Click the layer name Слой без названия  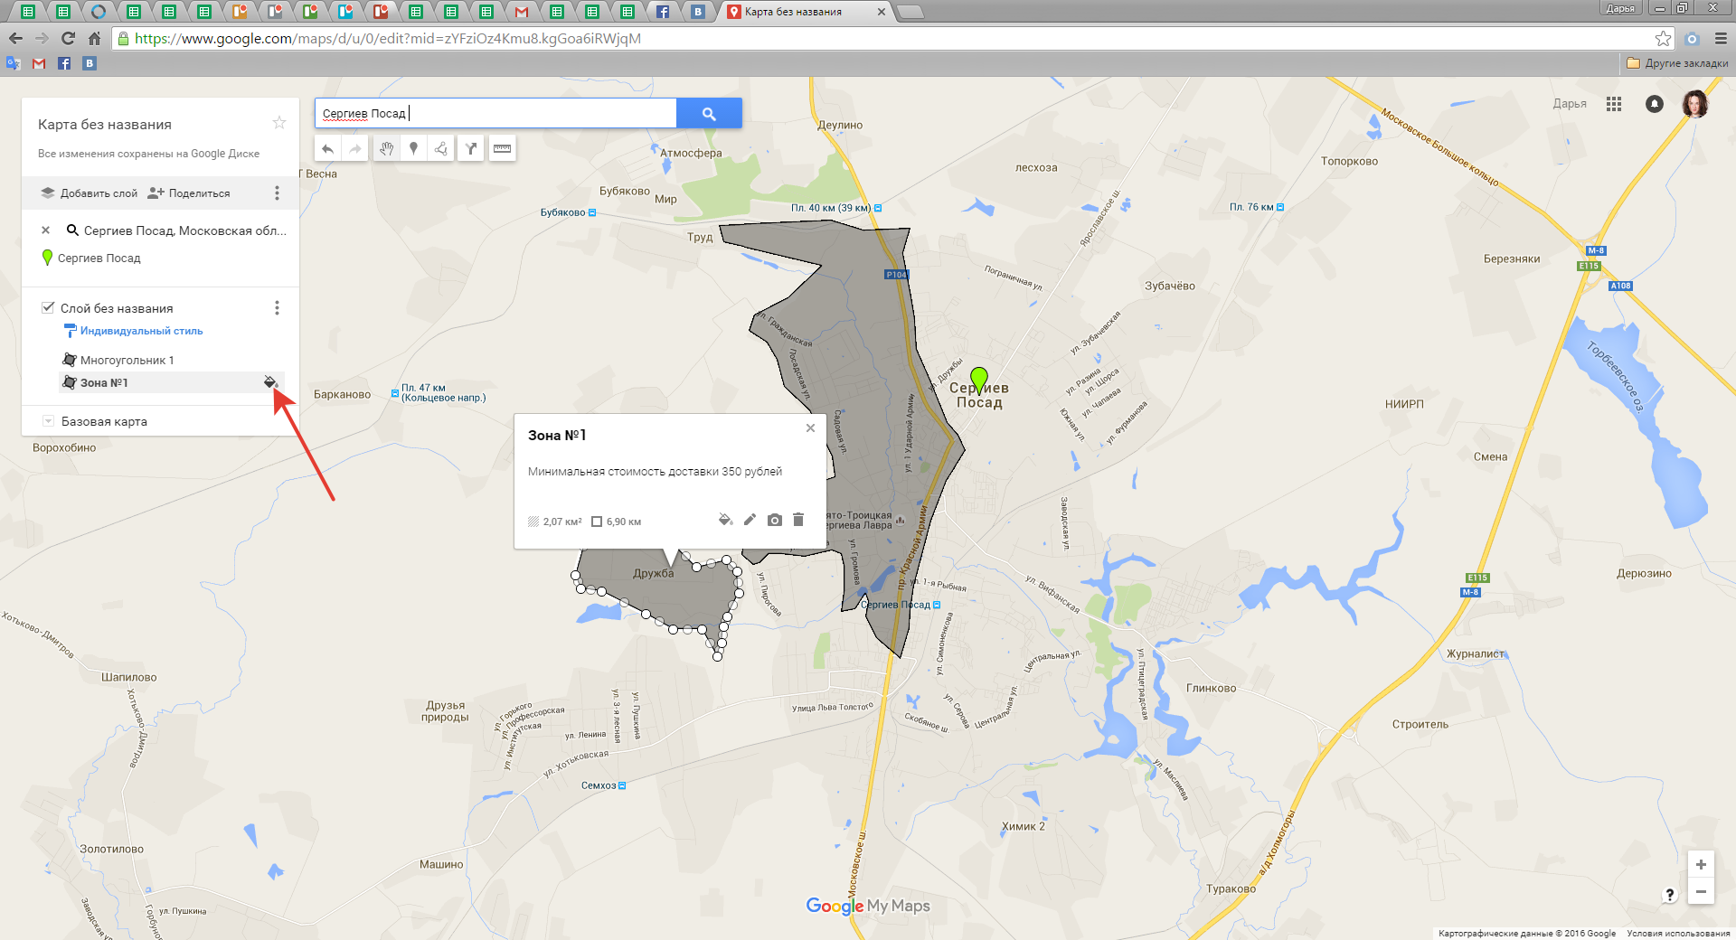coord(117,308)
